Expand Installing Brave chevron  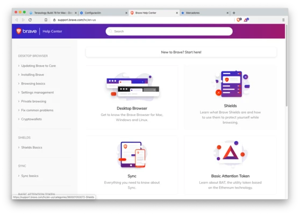pyautogui.click(x=19, y=75)
